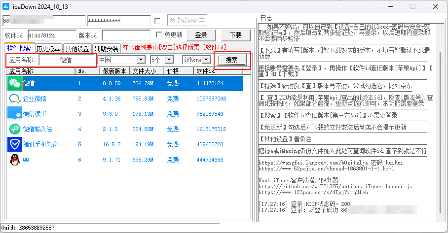Sort by the 最新版本 column header
This screenshot has width=448, height=233.
coord(114,71)
